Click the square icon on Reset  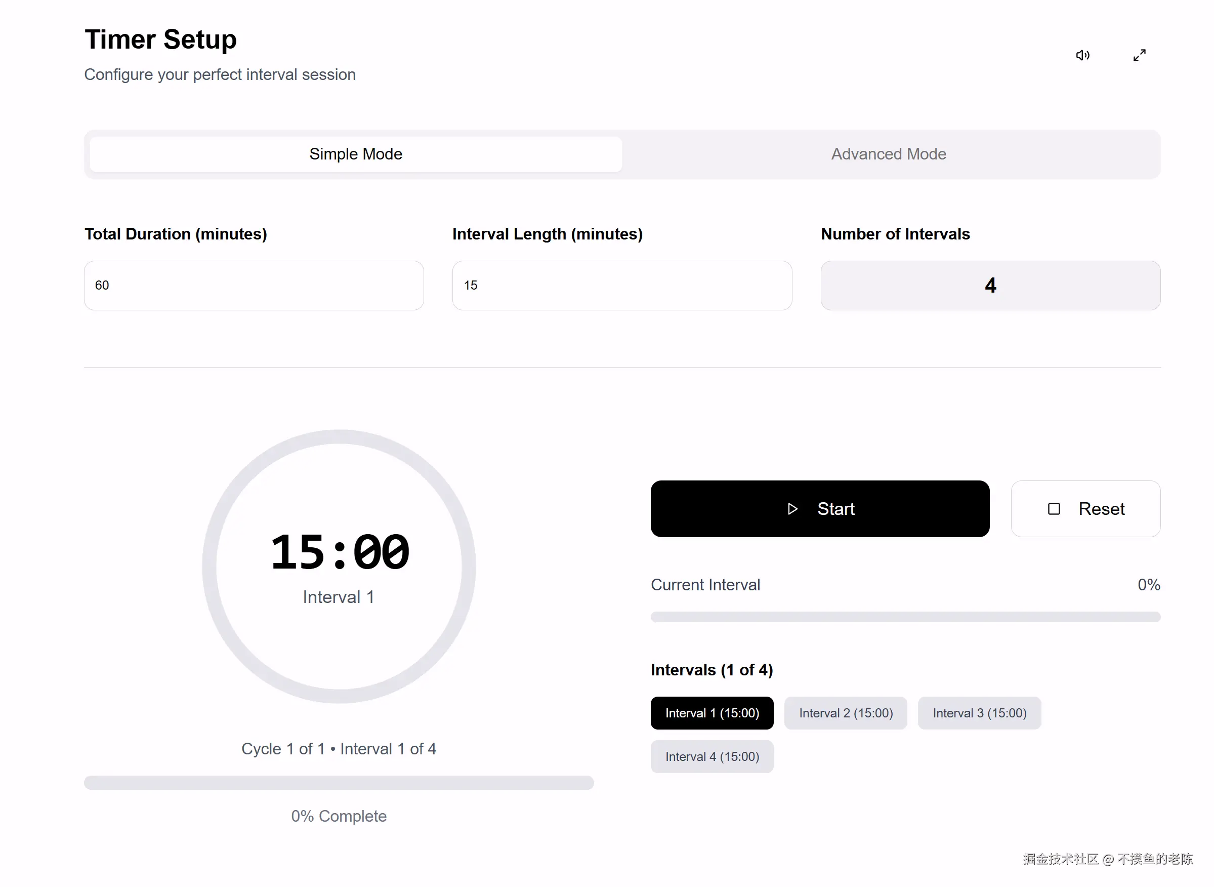coord(1054,508)
